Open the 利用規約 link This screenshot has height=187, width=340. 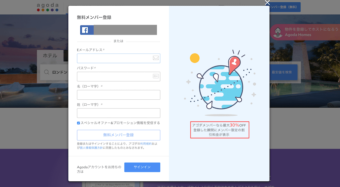point(146,143)
